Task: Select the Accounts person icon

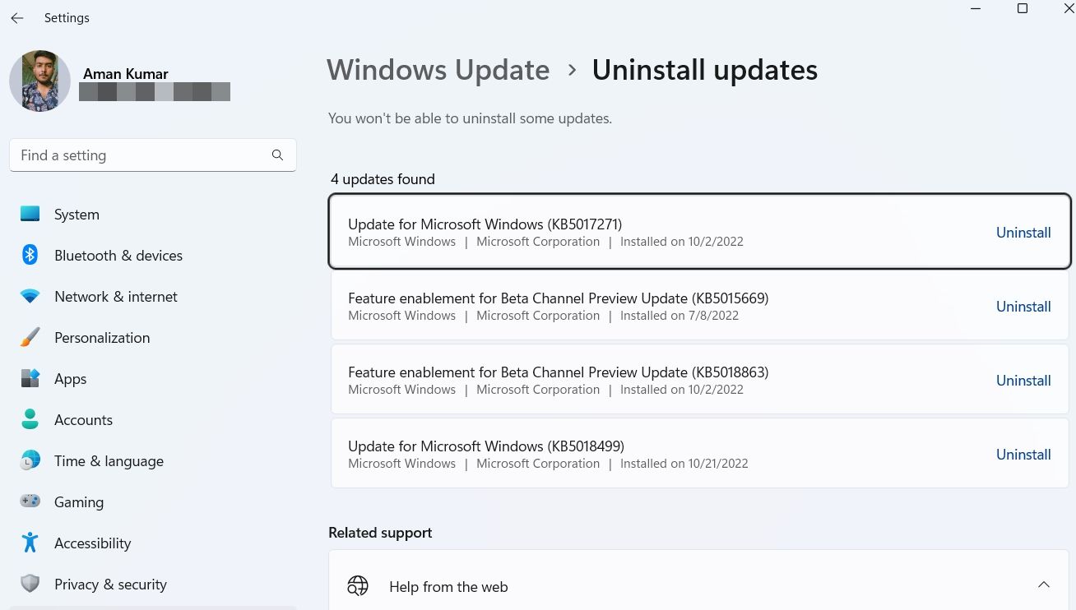Action: click(x=30, y=419)
